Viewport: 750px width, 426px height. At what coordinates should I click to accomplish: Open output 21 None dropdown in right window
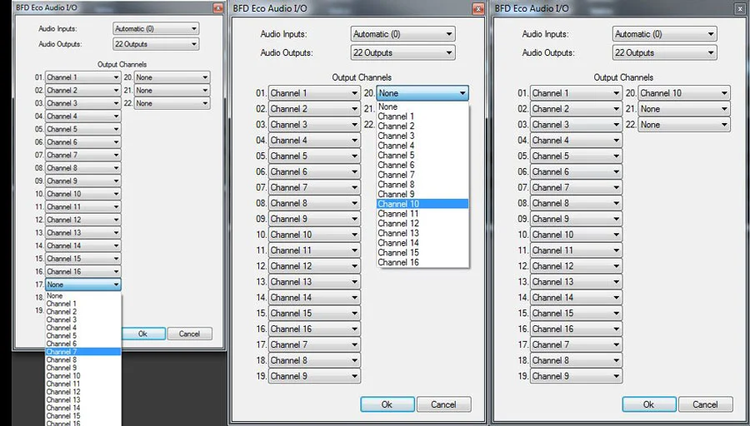684,109
